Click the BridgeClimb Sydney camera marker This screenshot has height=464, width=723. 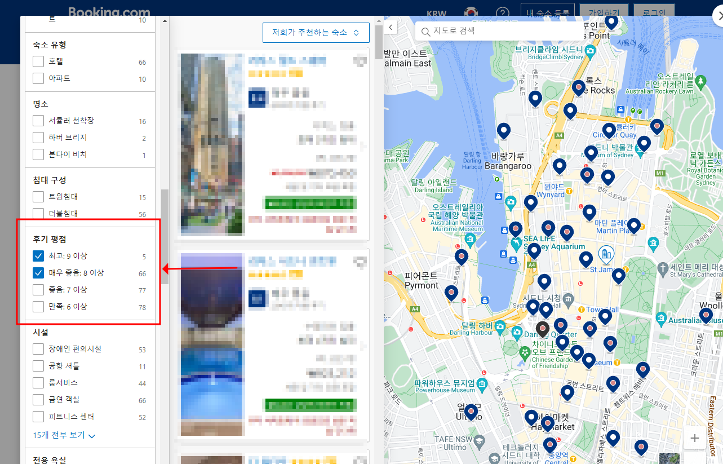590,51
